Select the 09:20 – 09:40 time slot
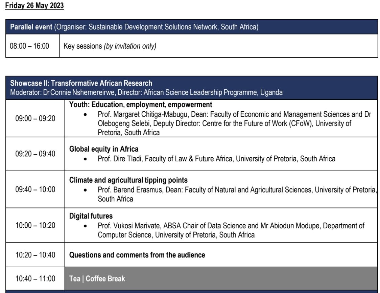Image resolution: width=380 pixels, height=293 pixels. click(x=35, y=154)
